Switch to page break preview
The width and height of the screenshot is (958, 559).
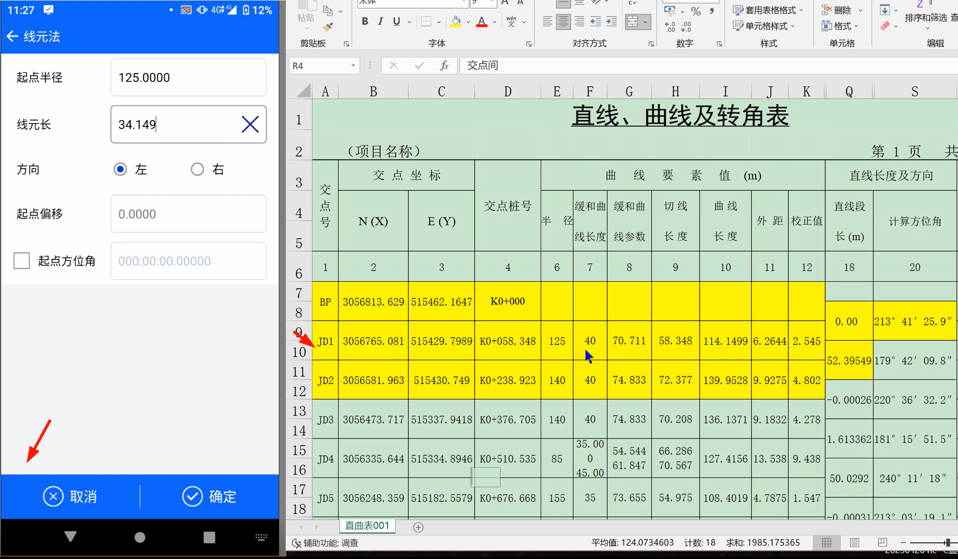pos(882,543)
